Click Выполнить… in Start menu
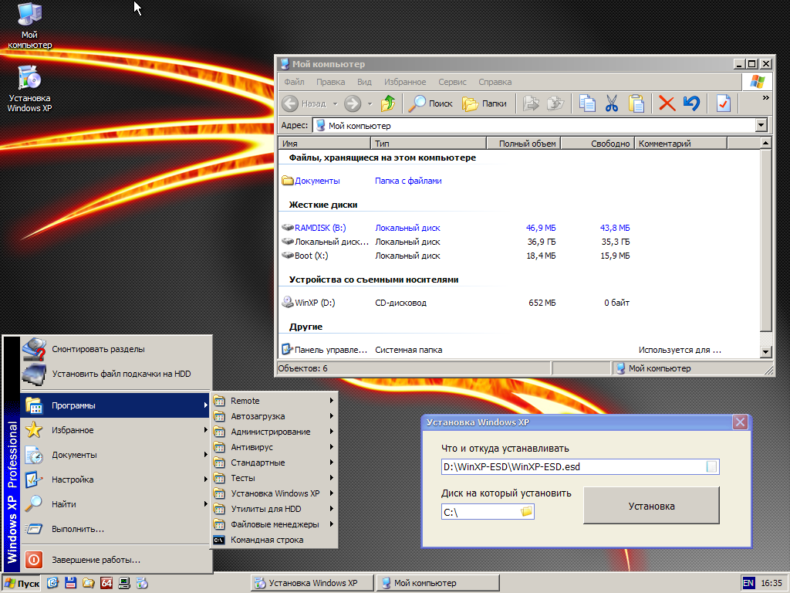The width and height of the screenshot is (790, 593). click(116, 529)
